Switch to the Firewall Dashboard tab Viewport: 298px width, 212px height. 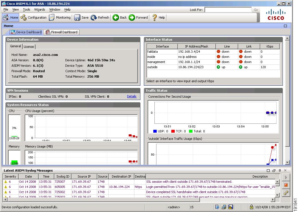61,32
